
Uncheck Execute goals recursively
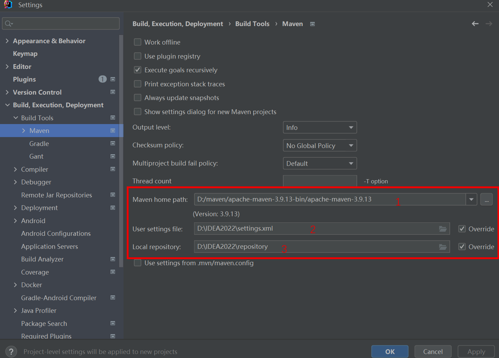click(138, 70)
